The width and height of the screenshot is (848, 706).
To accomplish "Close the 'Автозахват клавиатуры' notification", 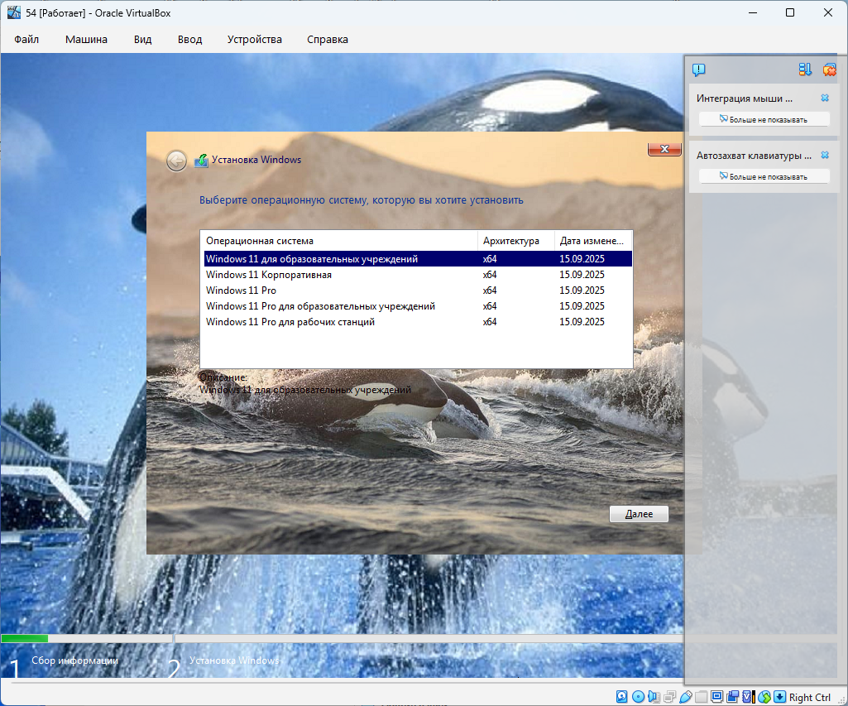I will (824, 156).
